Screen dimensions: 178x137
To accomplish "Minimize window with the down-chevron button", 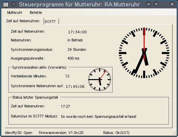I will point(148,4).
